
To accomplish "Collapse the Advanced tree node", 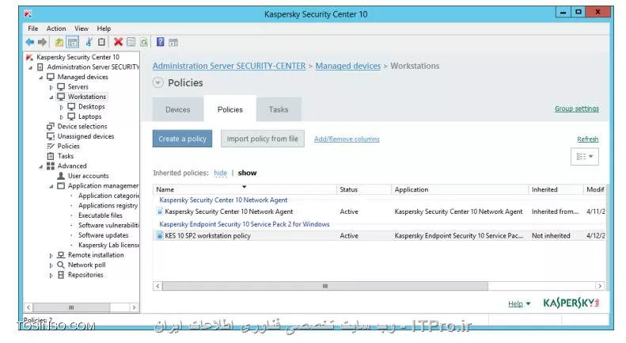I will pos(40,166).
